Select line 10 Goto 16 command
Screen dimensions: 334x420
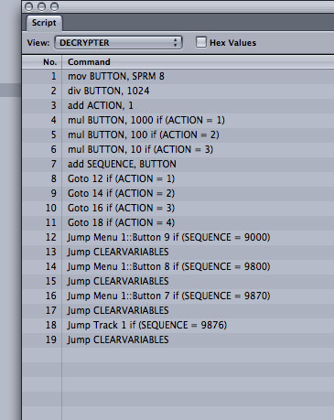point(178,208)
